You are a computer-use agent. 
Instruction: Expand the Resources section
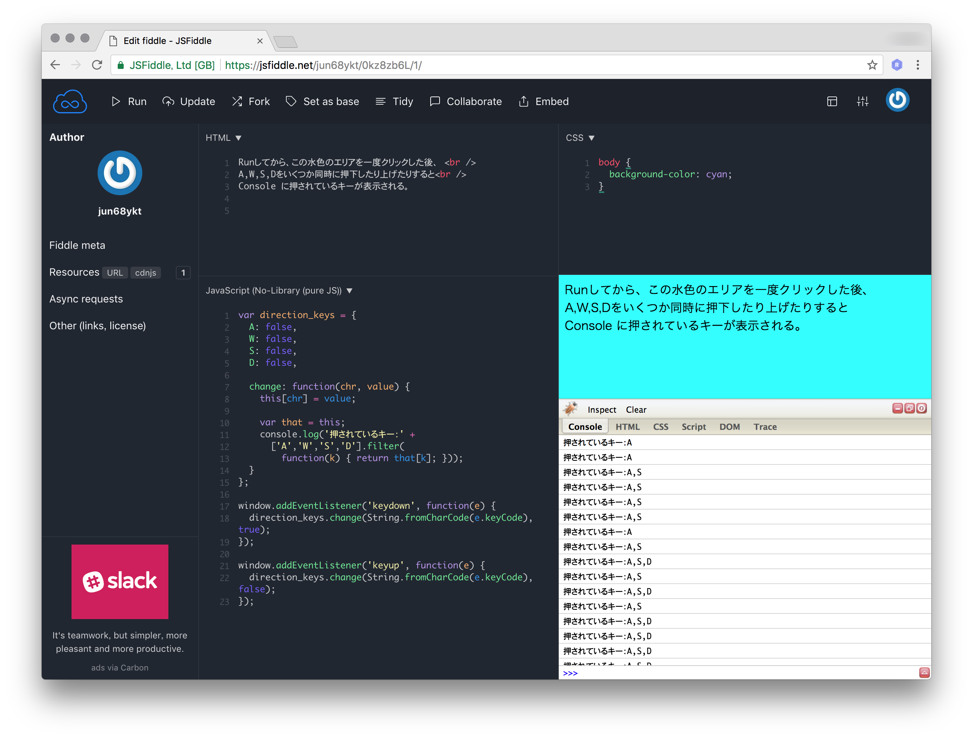tap(75, 272)
